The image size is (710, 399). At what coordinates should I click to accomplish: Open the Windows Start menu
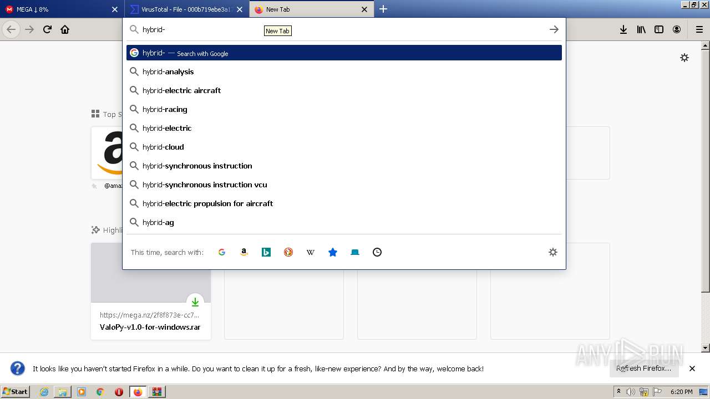[16, 391]
